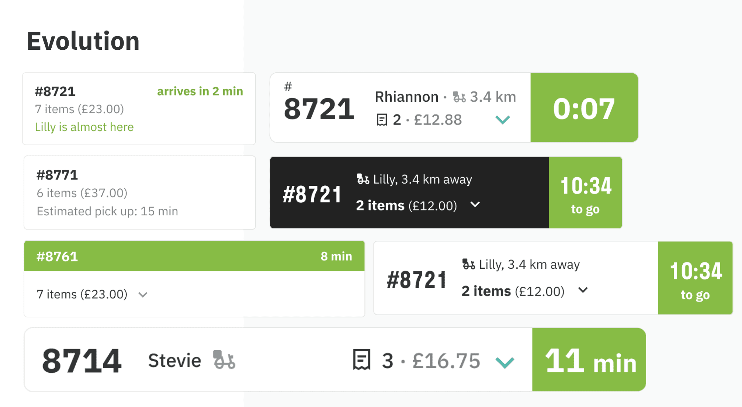Click the scooter icon next to Rhiannon

[459, 97]
